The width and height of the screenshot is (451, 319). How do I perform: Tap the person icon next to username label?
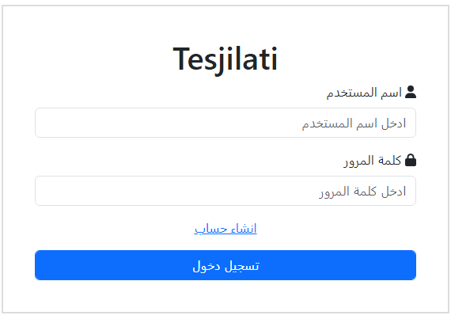pyautogui.click(x=411, y=93)
